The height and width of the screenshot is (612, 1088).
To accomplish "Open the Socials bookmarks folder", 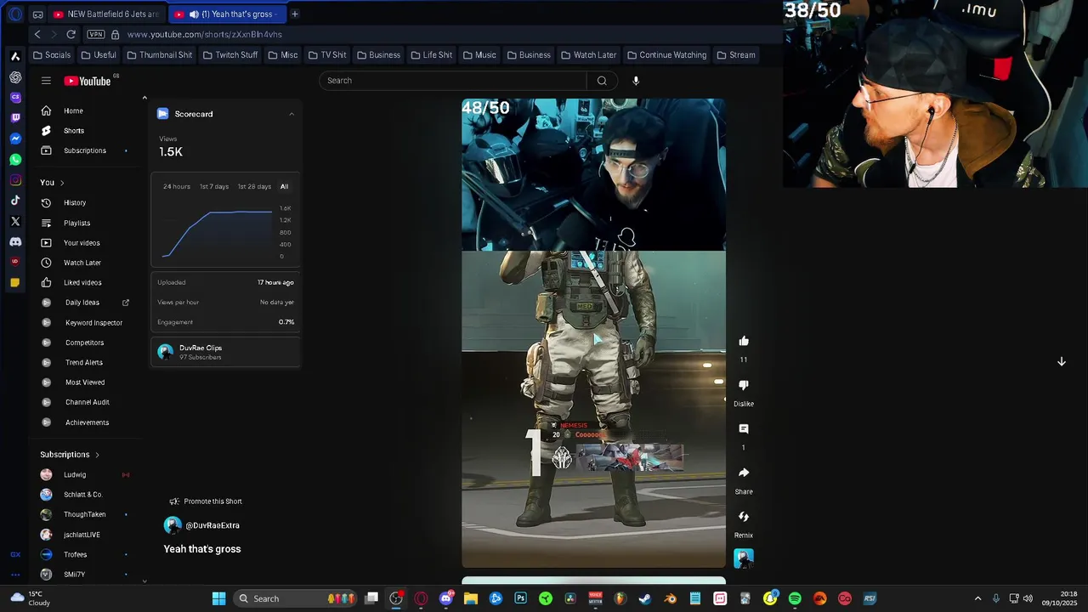I will coord(52,55).
